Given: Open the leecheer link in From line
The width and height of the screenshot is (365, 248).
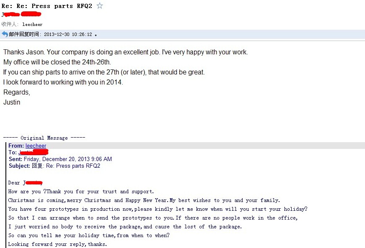Looking at the screenshot, I should (36, 146).
